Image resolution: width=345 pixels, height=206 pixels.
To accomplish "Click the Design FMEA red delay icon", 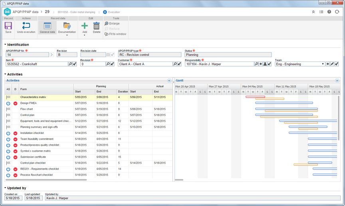I will coord(16,103).
